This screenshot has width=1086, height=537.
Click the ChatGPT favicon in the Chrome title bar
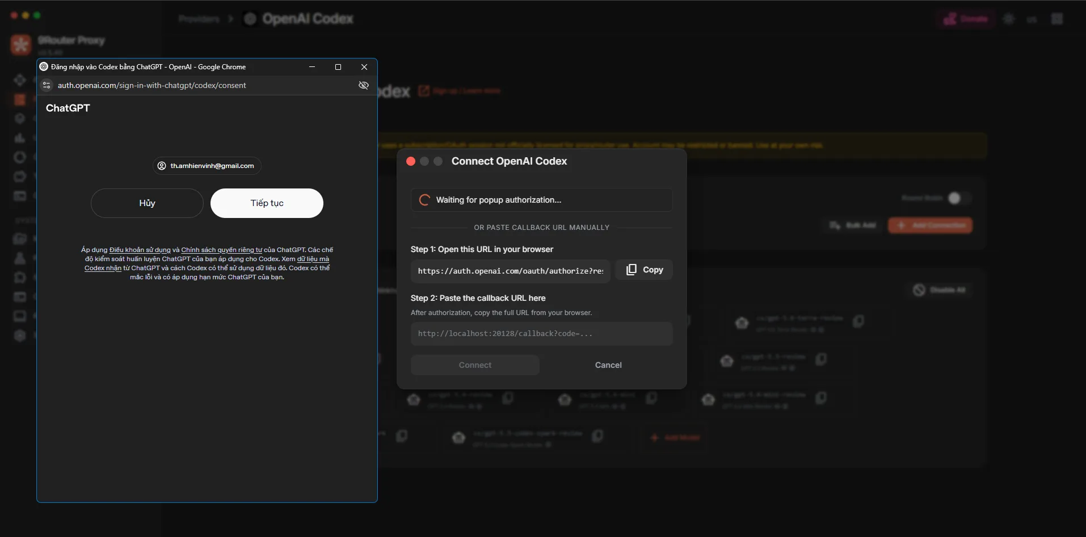44,66
